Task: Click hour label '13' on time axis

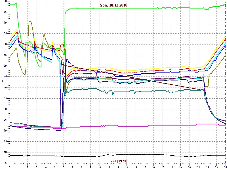Action: pyautogui.click(x=127, y=167)
